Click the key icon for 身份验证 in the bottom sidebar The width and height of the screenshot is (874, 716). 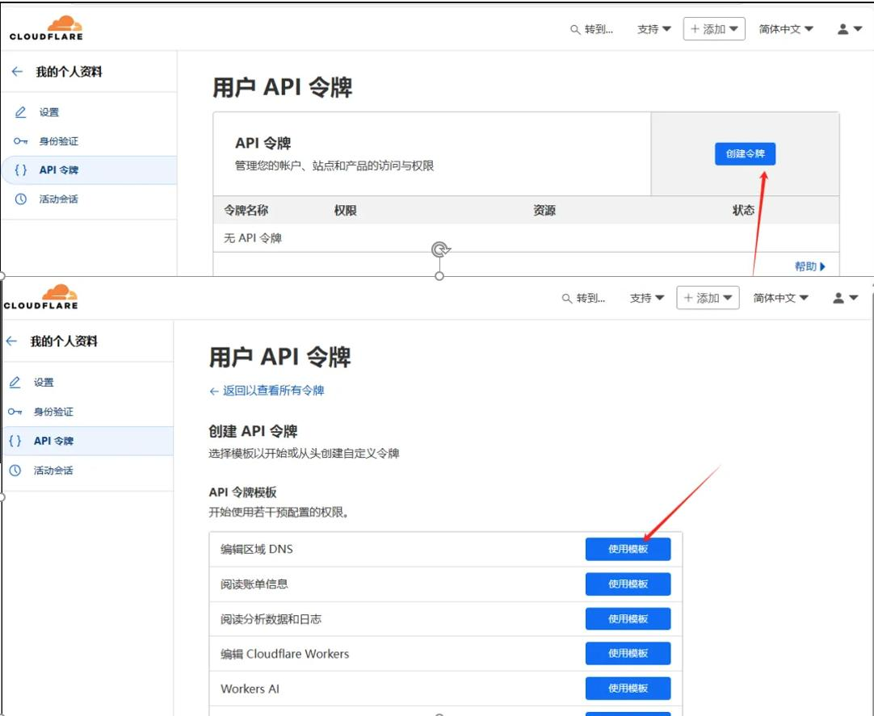point(15,412)
